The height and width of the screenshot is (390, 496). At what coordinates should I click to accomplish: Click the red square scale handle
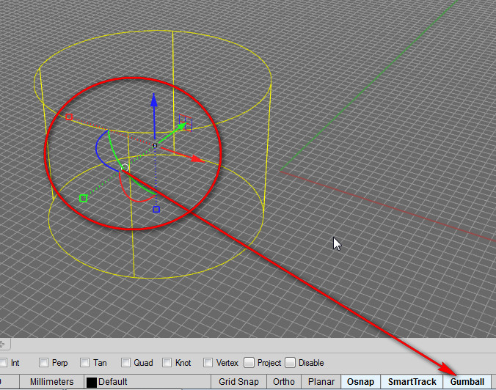coord(69,117)
